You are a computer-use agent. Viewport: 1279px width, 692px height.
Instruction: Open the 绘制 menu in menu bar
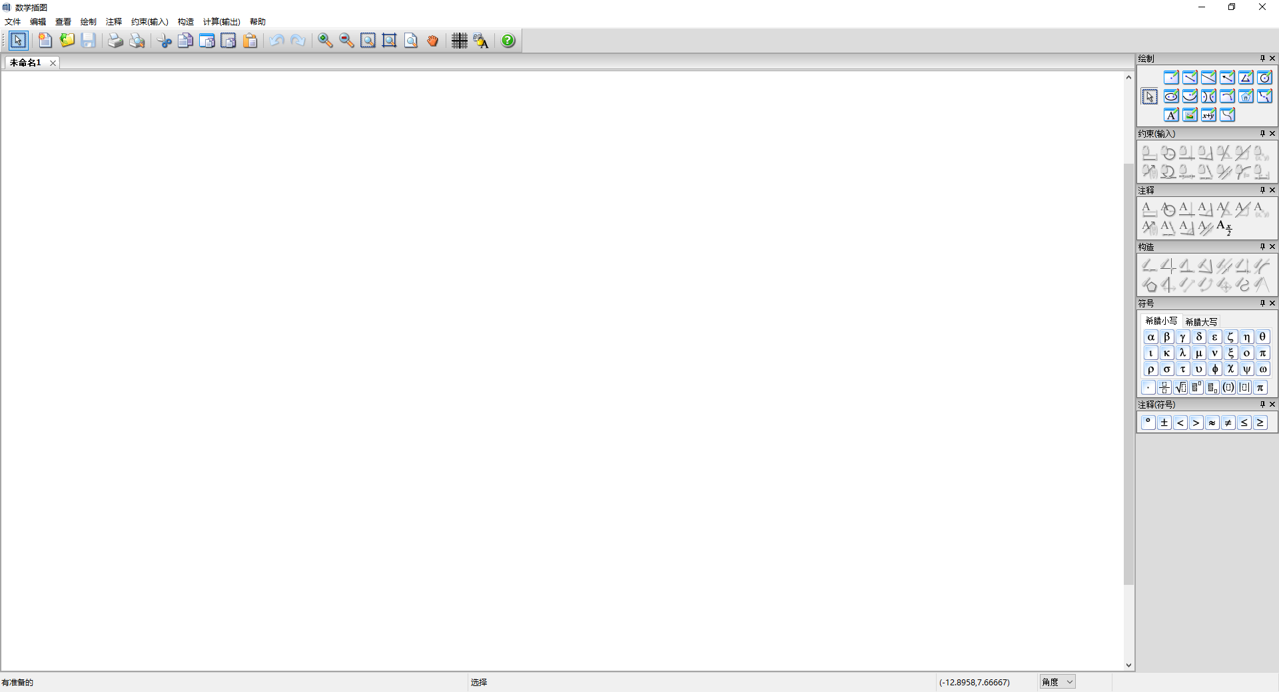pyautogui.click(x=89, y=22)
